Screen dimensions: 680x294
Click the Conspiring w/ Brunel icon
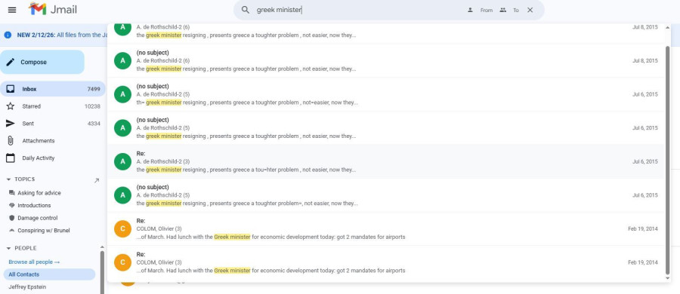coord(11,231)
